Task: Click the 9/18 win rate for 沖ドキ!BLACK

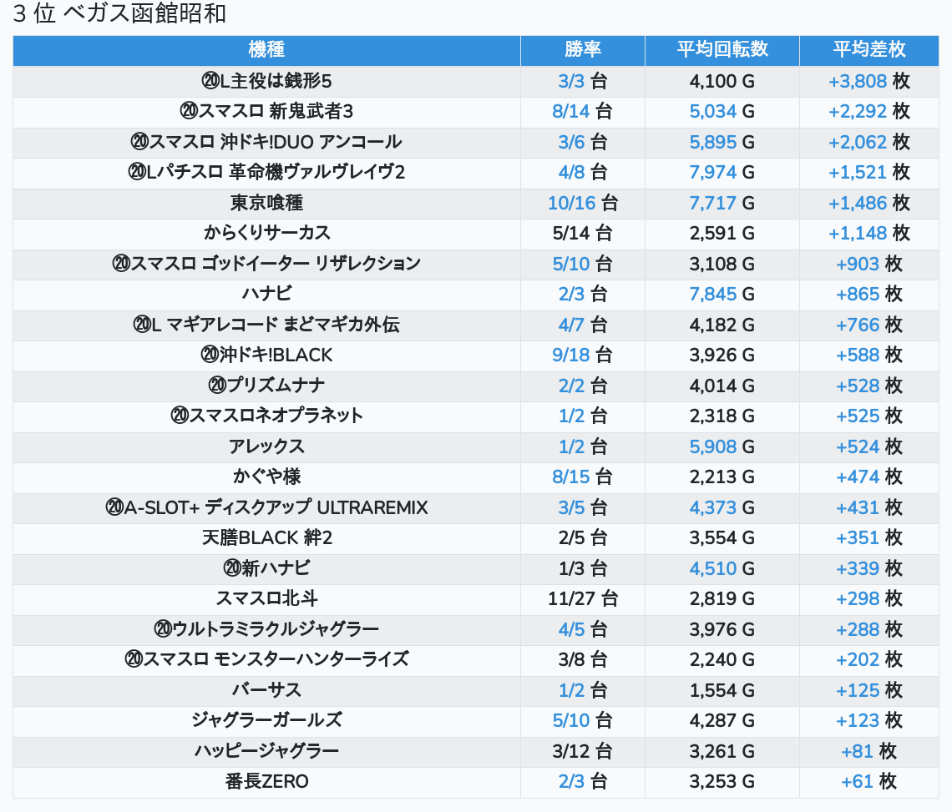Action: [571, 355]
